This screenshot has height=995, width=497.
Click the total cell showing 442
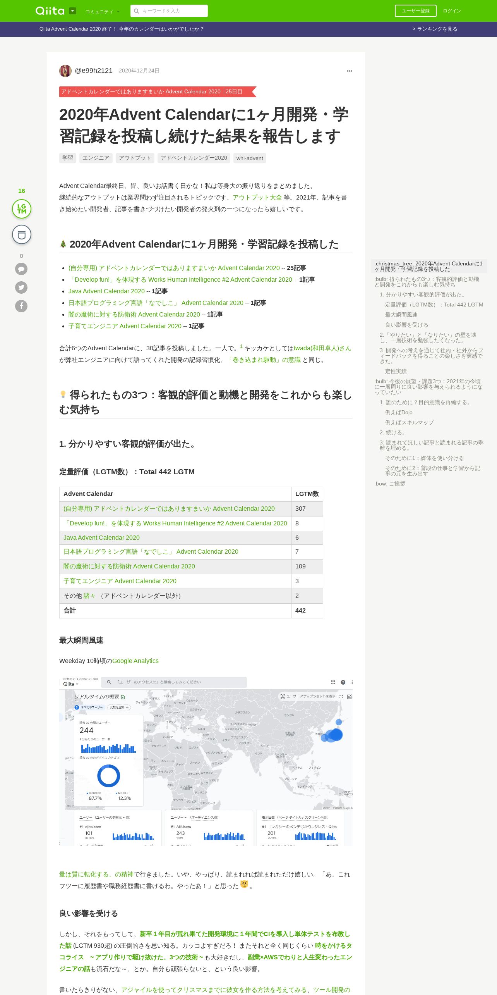tap(307, 611)
